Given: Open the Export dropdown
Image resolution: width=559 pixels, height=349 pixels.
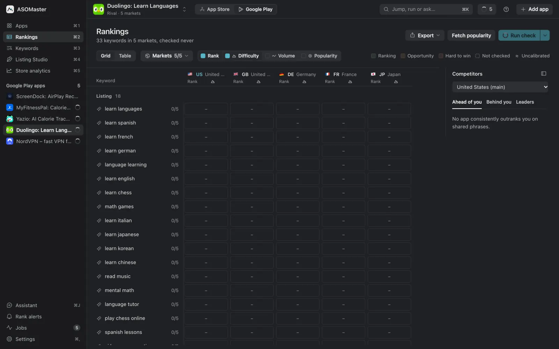Looking at the screenshot, I should 425,35.
